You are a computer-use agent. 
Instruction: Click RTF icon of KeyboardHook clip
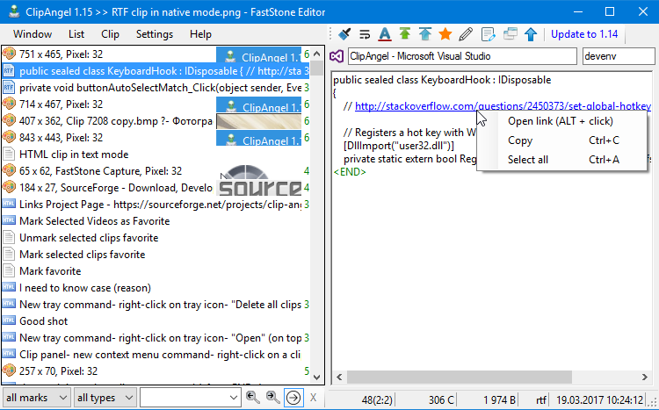(x=9, y=71)
